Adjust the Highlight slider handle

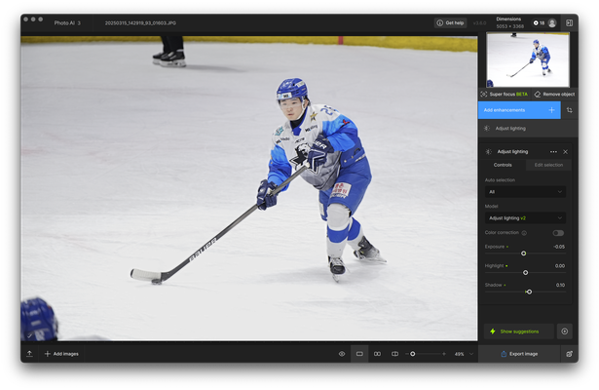coord(526,273)
